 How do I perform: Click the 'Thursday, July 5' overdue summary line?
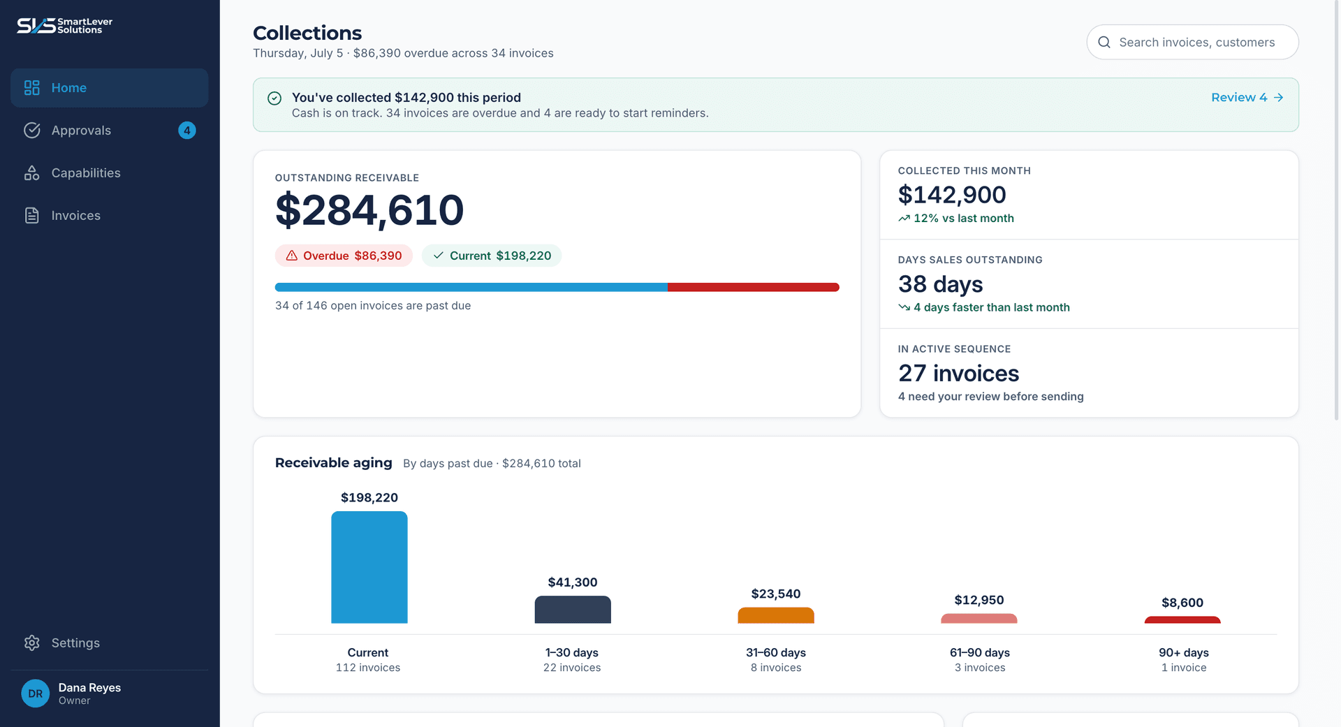click(403, 53)
